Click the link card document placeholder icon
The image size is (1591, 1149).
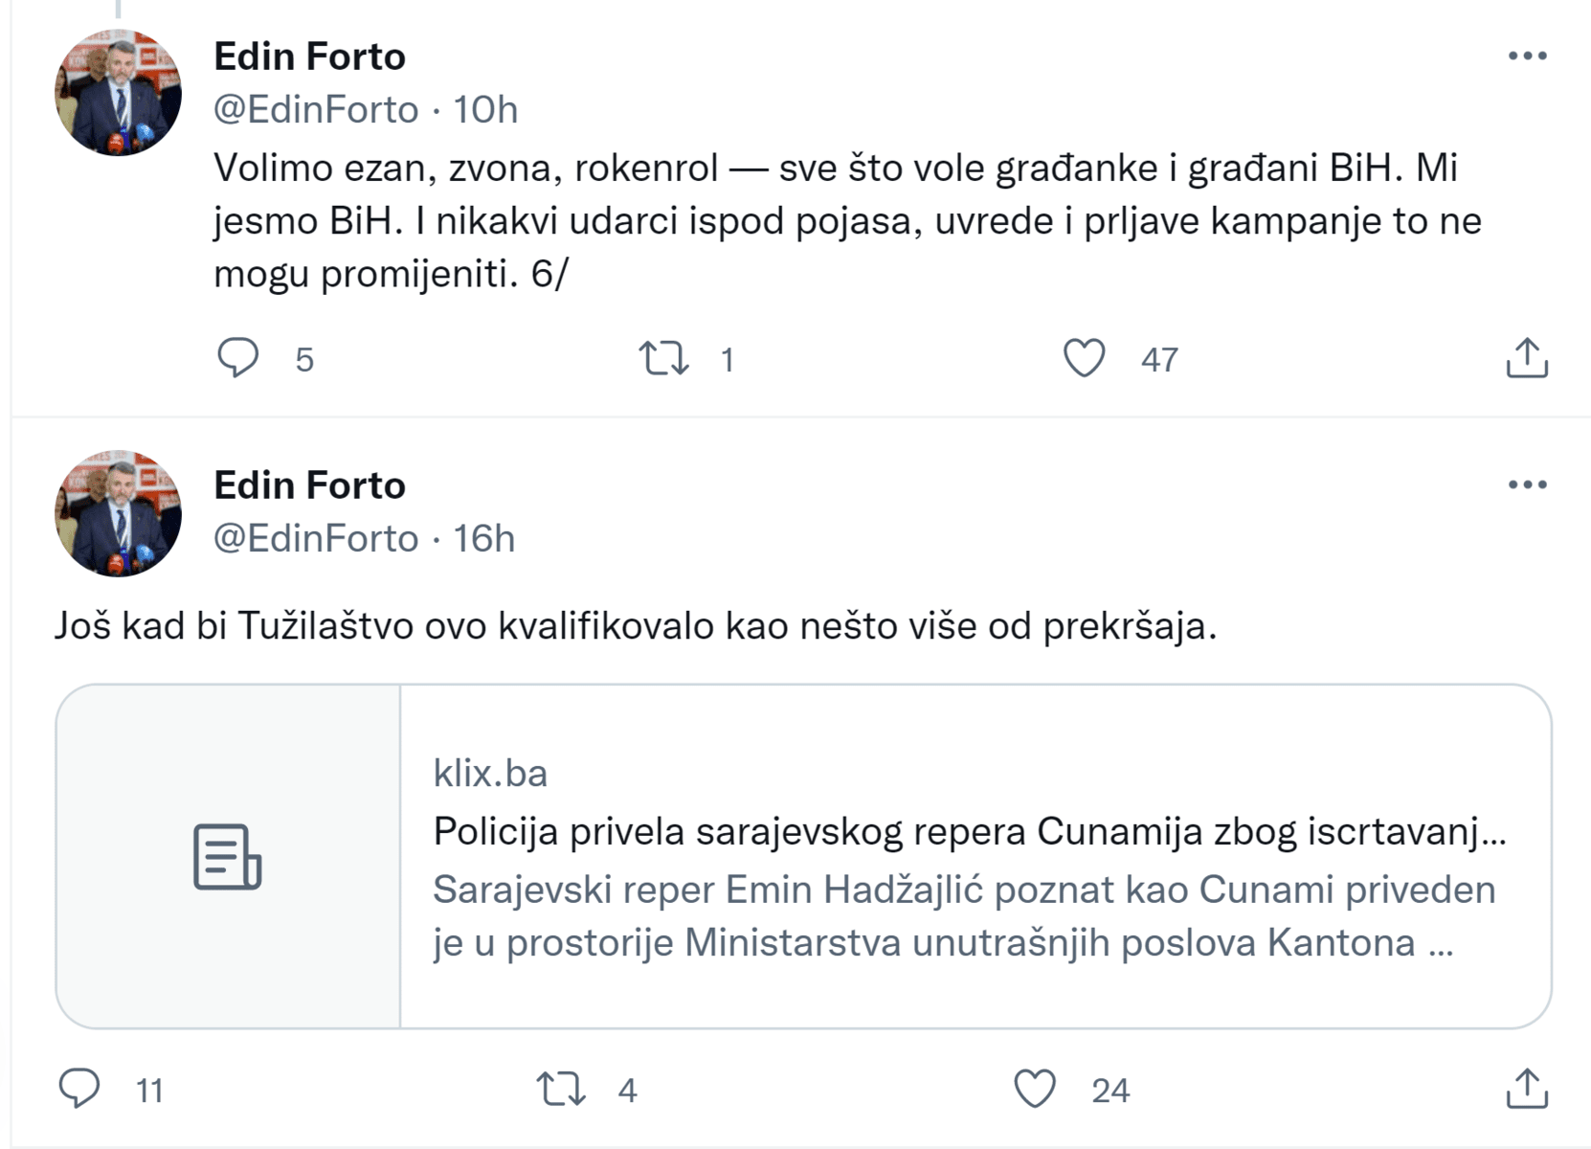tap(228, 856)
